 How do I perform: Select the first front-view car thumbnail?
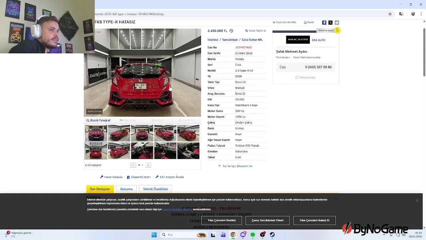tap(96, 133)
